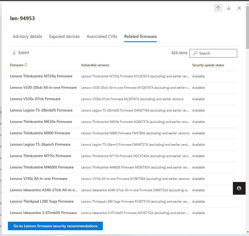249x236 pixels.
Task: Close the len-94953 flyout panel
Action: pyautogui.click(x=239, y=8)
